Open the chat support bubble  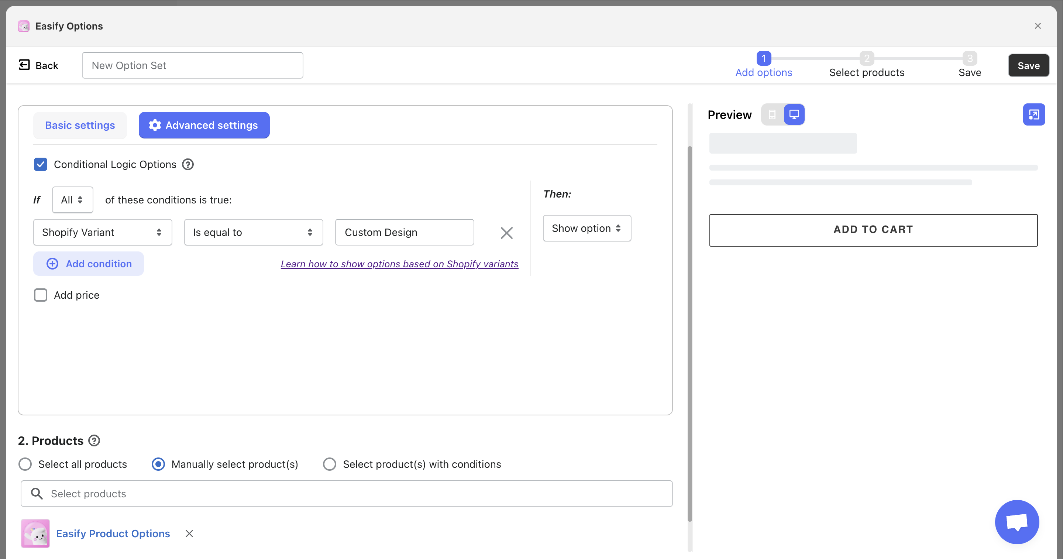coord(1017,522)
